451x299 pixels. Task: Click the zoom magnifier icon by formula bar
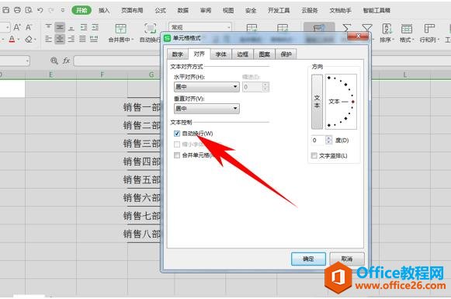pos(54,61)
